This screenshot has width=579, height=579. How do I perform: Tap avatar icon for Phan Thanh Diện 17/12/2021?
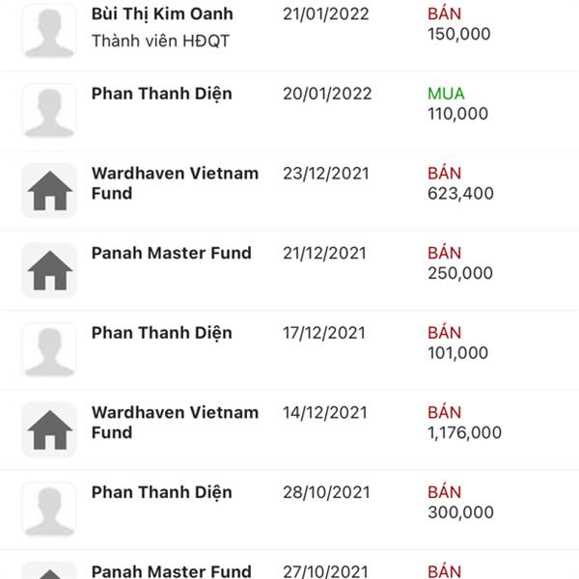coord(49,350)
